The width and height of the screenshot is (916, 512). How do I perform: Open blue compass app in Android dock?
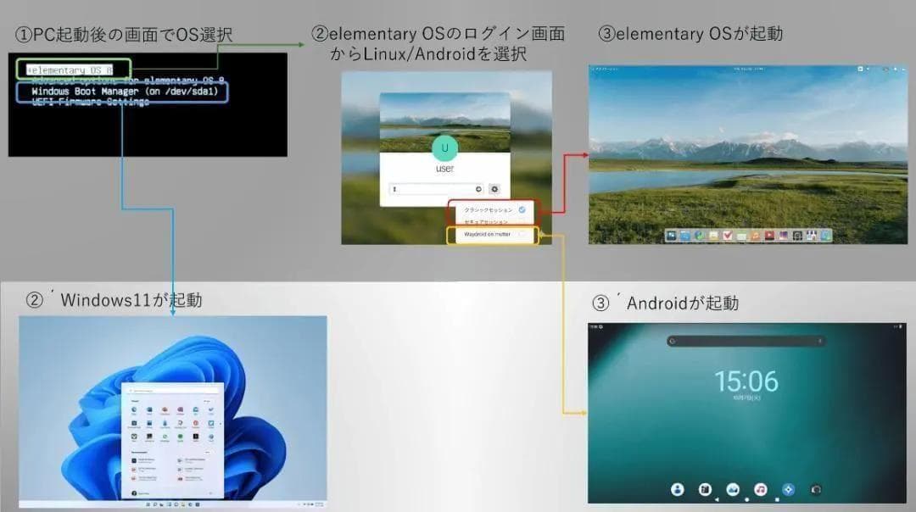tap(788, 489)
